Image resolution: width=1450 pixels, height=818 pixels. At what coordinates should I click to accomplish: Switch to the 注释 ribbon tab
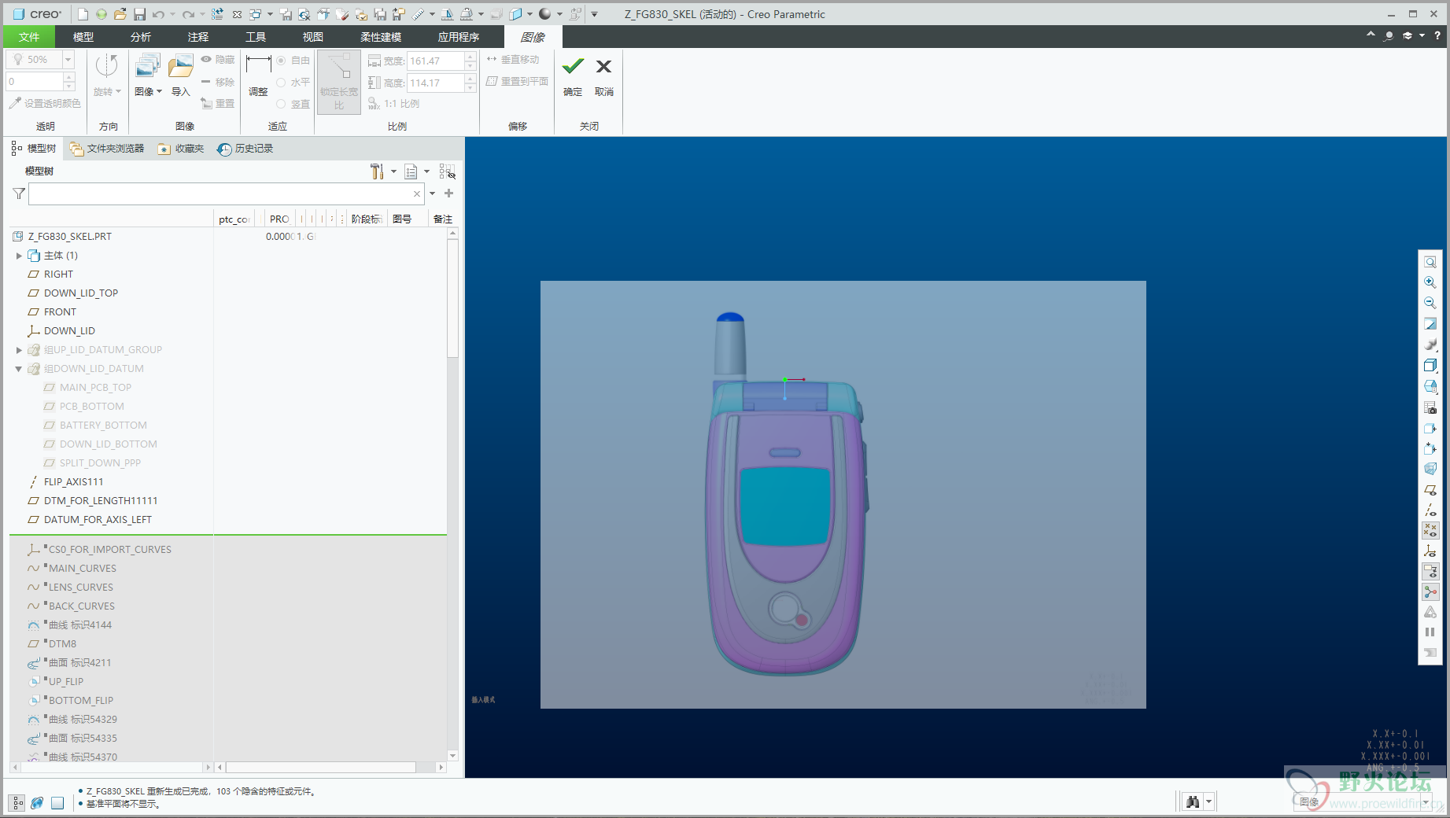coord(198,37)
